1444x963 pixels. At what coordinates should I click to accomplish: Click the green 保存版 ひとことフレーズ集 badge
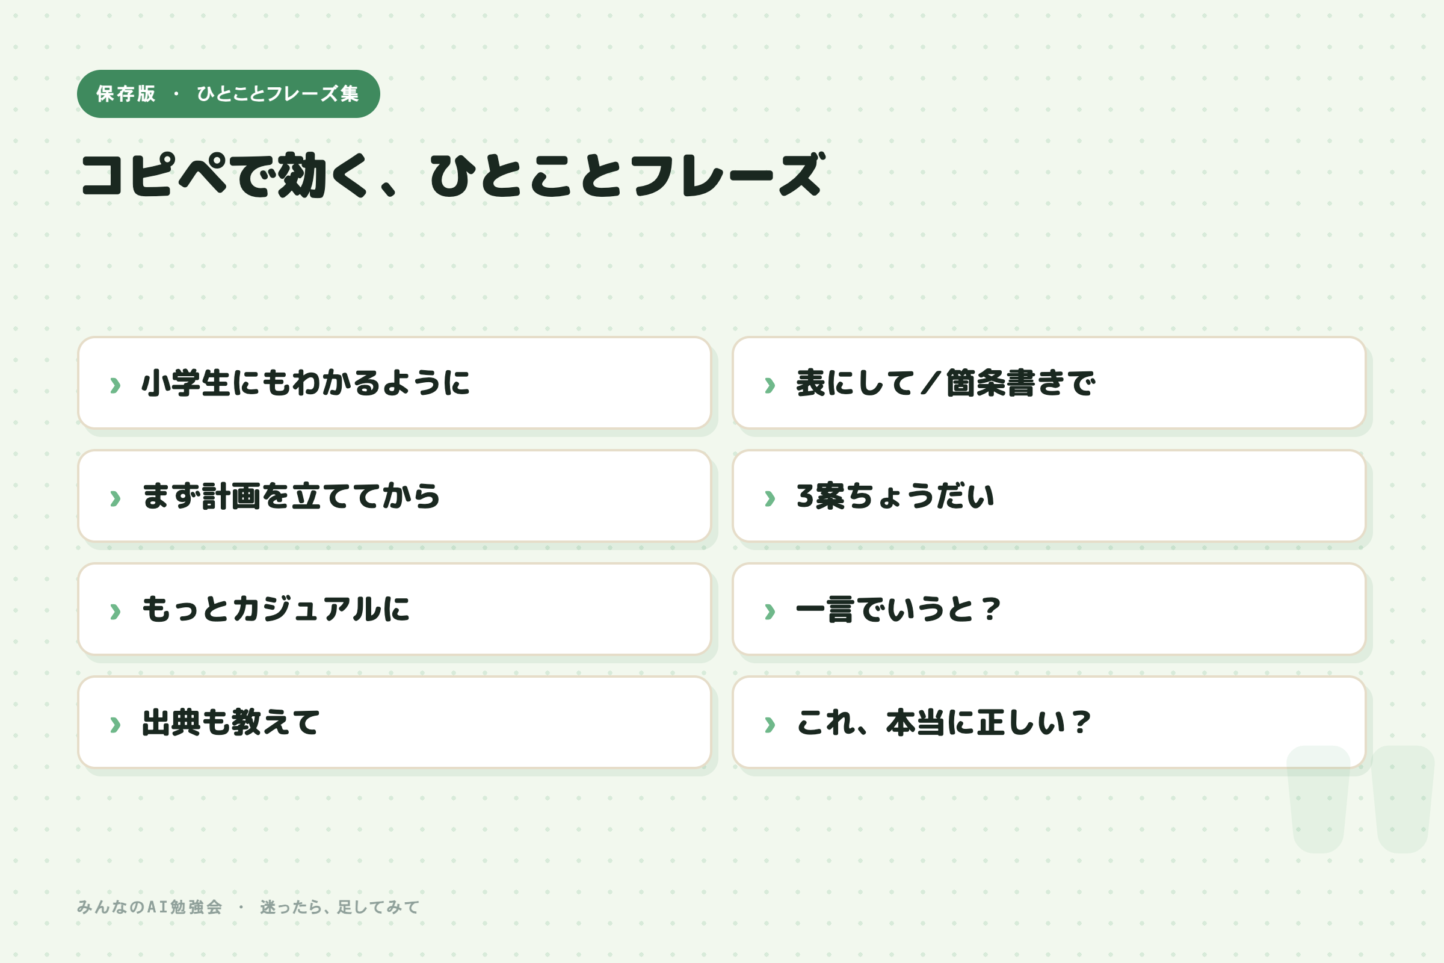click(x=229, y=94)
